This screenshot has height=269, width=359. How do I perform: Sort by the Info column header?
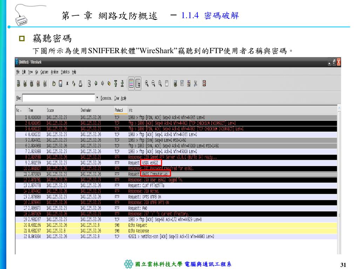point(232,110)
